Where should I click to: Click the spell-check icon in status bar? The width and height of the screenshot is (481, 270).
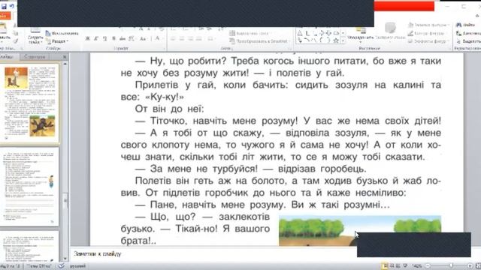pyautogui.click(x=62, y=265)
